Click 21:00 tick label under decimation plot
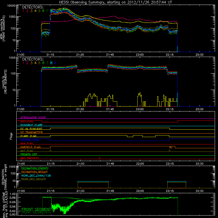The image size is (218, 218). pyautogui.click(x=21, y=191)
